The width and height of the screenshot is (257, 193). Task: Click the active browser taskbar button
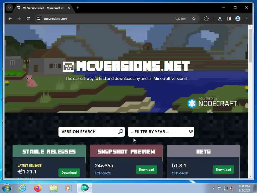[85, 188]
